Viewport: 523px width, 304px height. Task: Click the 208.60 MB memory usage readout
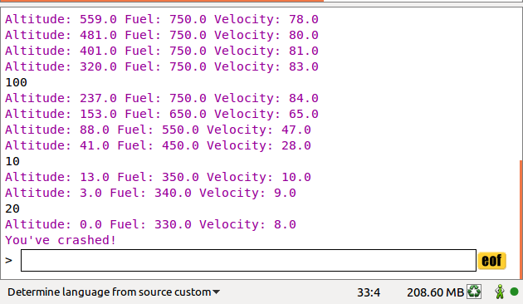(435, 292)
